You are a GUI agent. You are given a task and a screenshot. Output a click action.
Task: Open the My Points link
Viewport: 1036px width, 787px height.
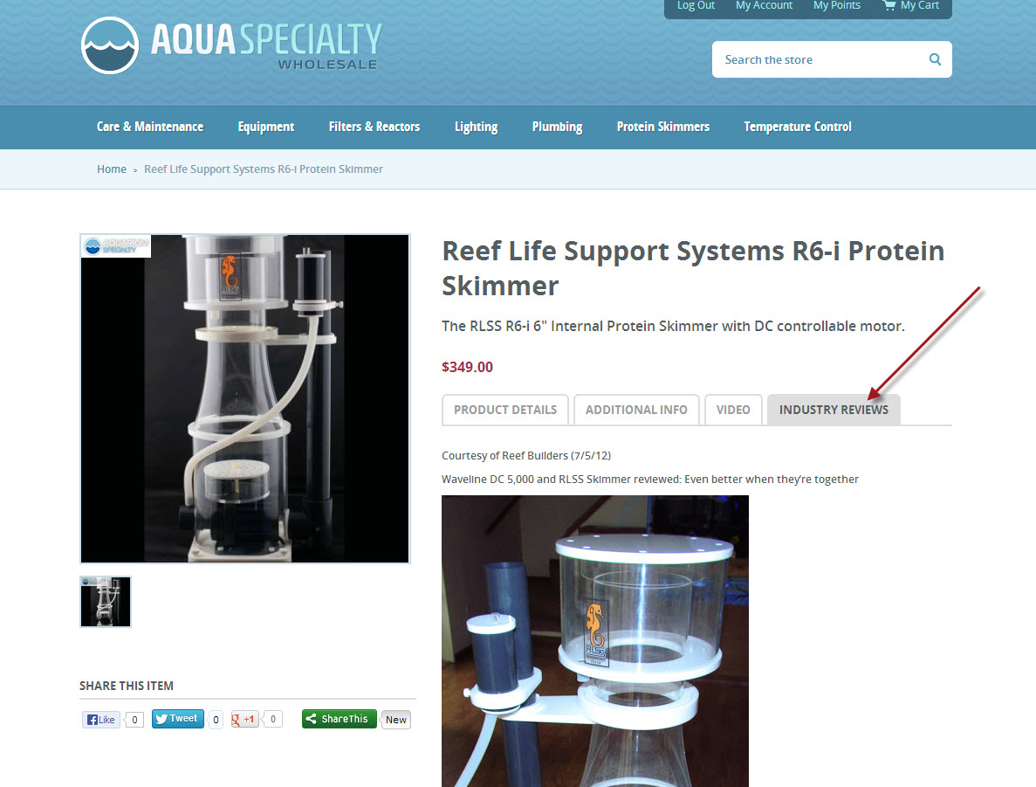(x=836, y=6)
